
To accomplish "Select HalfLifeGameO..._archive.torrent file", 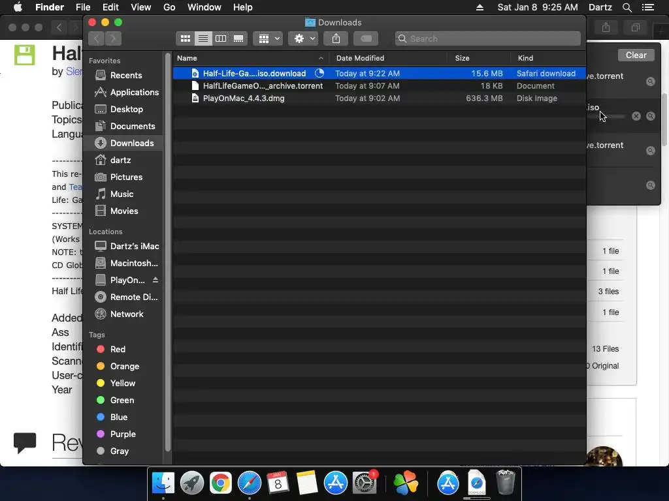I will [x=380, y=85].
